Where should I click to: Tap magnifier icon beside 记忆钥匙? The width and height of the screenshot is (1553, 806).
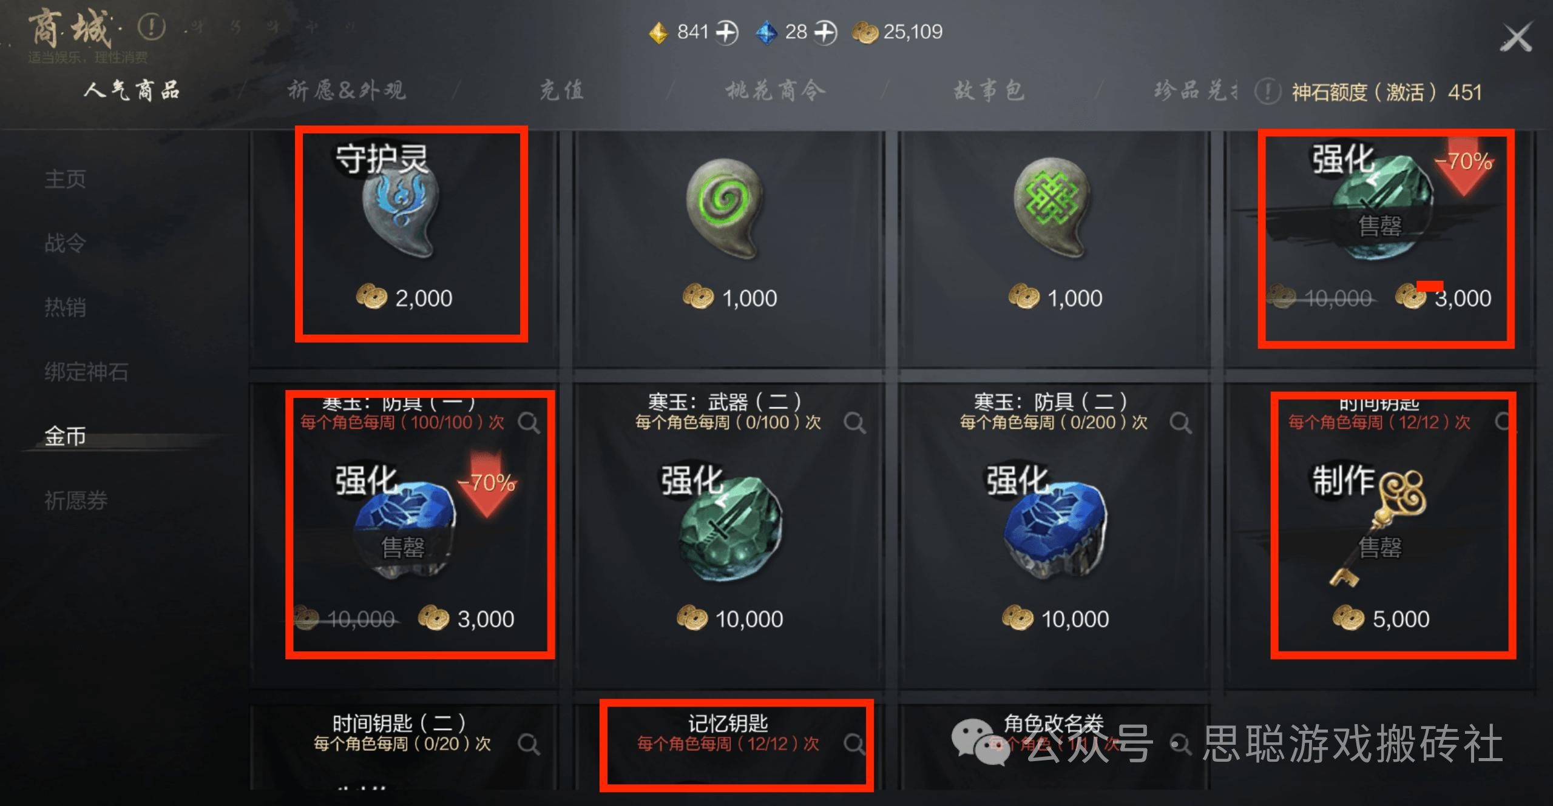tap(854, 744)
